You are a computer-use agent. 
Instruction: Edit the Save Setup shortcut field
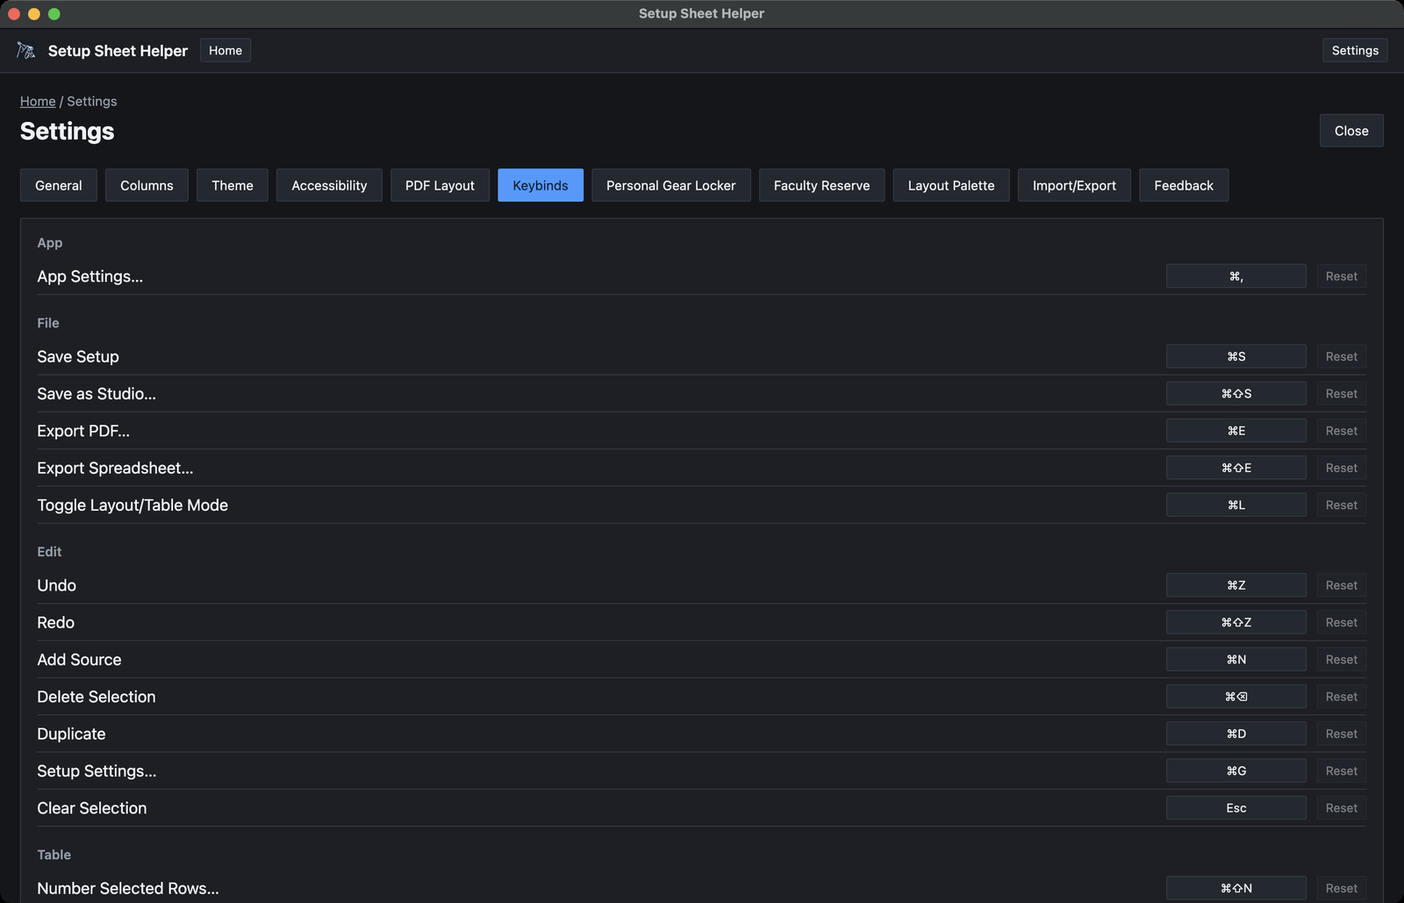(x=1236, y=356)
